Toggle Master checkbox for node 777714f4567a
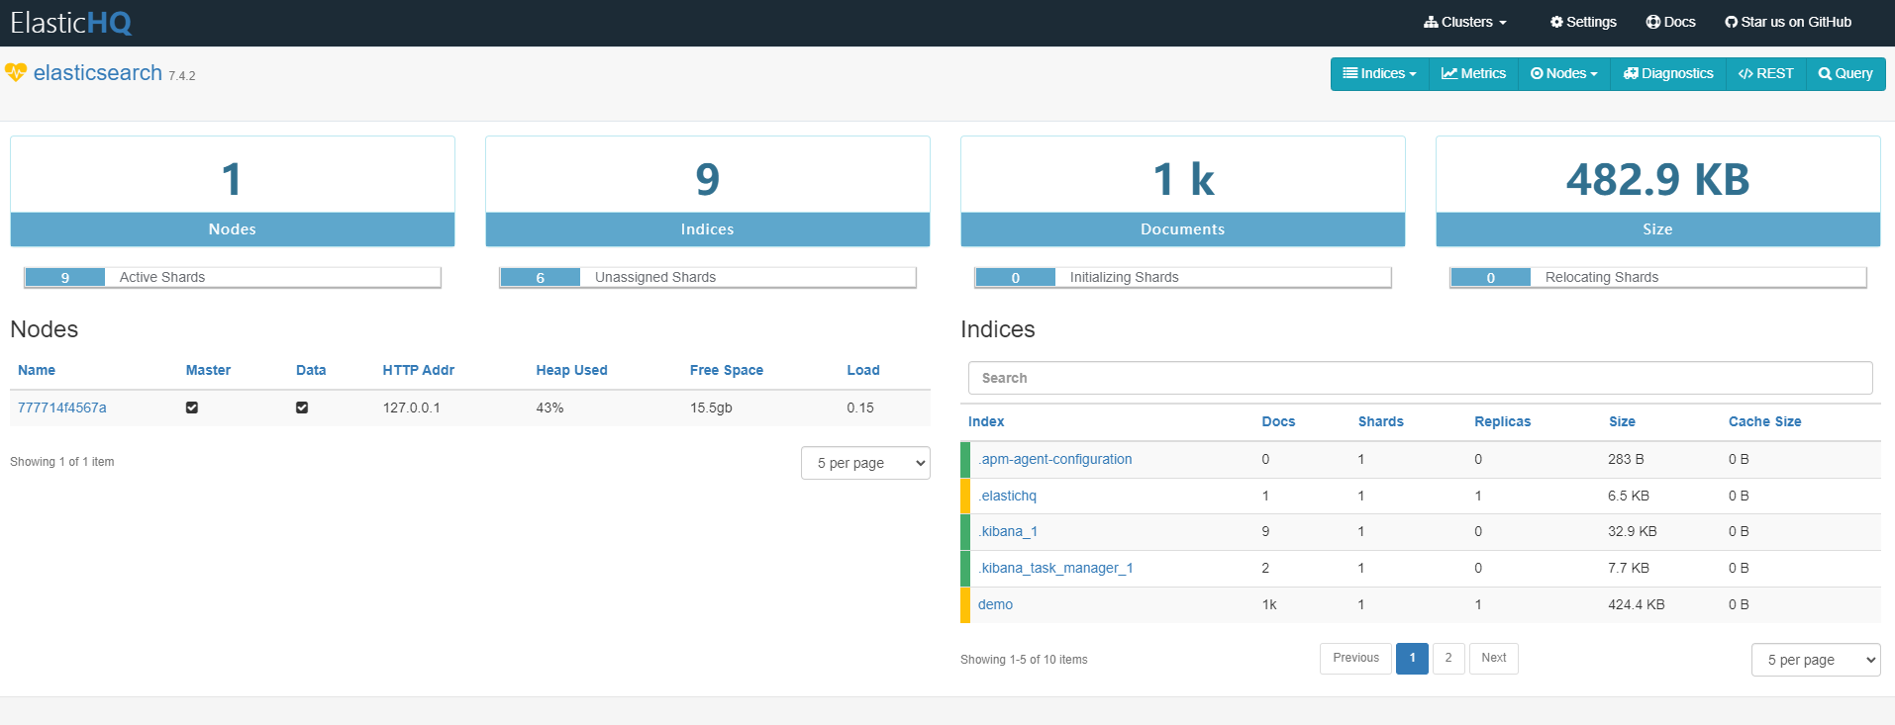 [192, 408]
